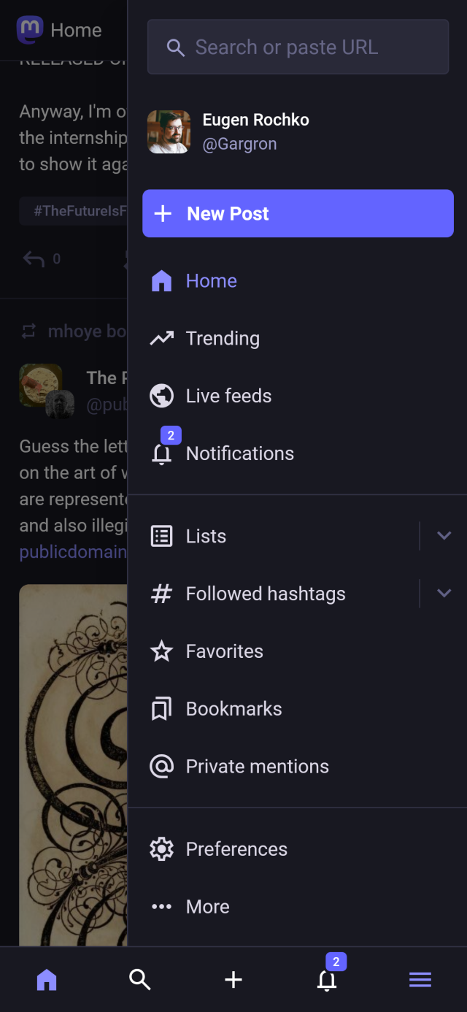Image resolution: width=467 pixels, height=1012 pixels.
Task: Tap the bottom bar notifications bell
Action: point(327,980)
